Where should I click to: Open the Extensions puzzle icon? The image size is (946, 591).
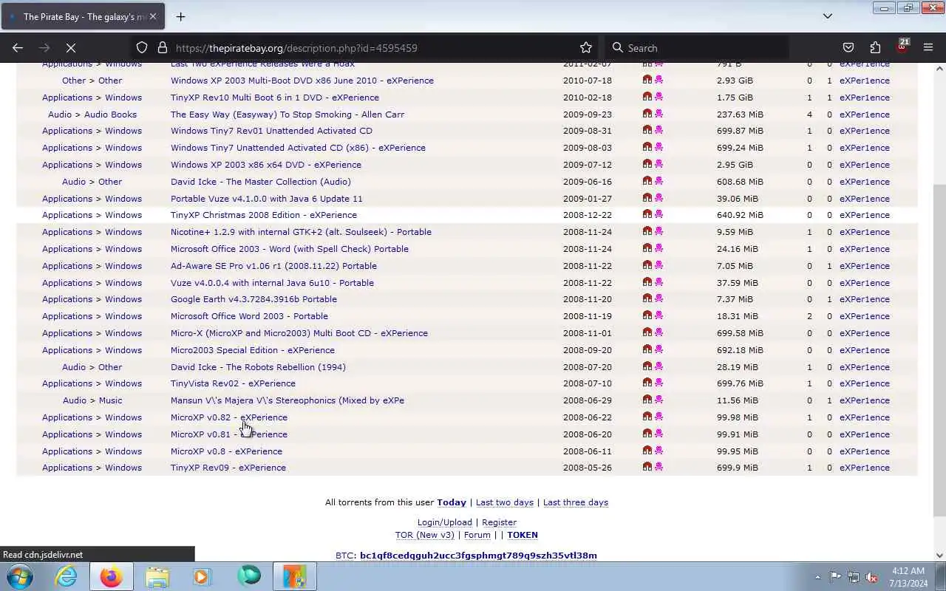pyautogui.click(x=875, y=47)
